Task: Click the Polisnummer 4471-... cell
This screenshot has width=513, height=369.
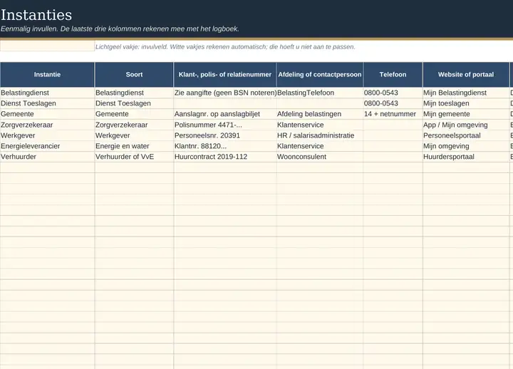Action: coord(225,125)
